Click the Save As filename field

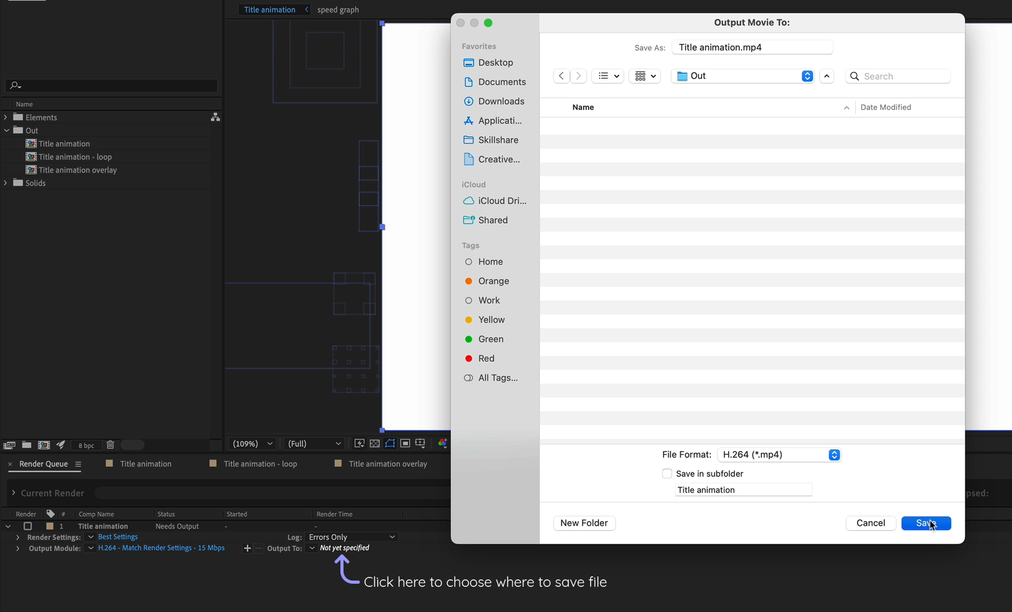point(752,47)
